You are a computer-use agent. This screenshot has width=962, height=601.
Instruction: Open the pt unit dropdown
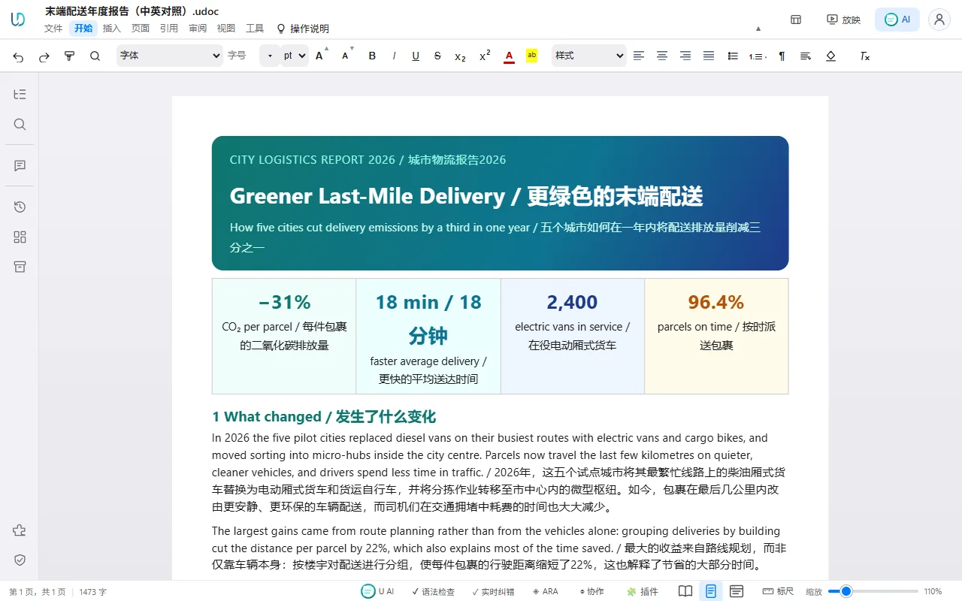[295, 56]
